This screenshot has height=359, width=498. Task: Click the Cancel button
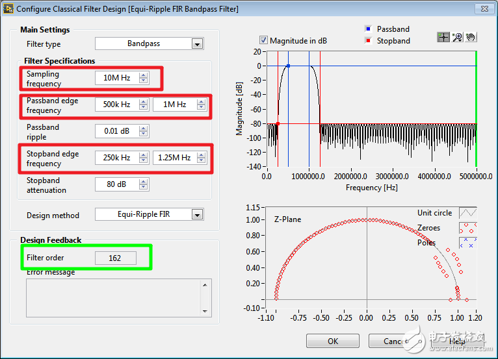(x=394, y=341)
